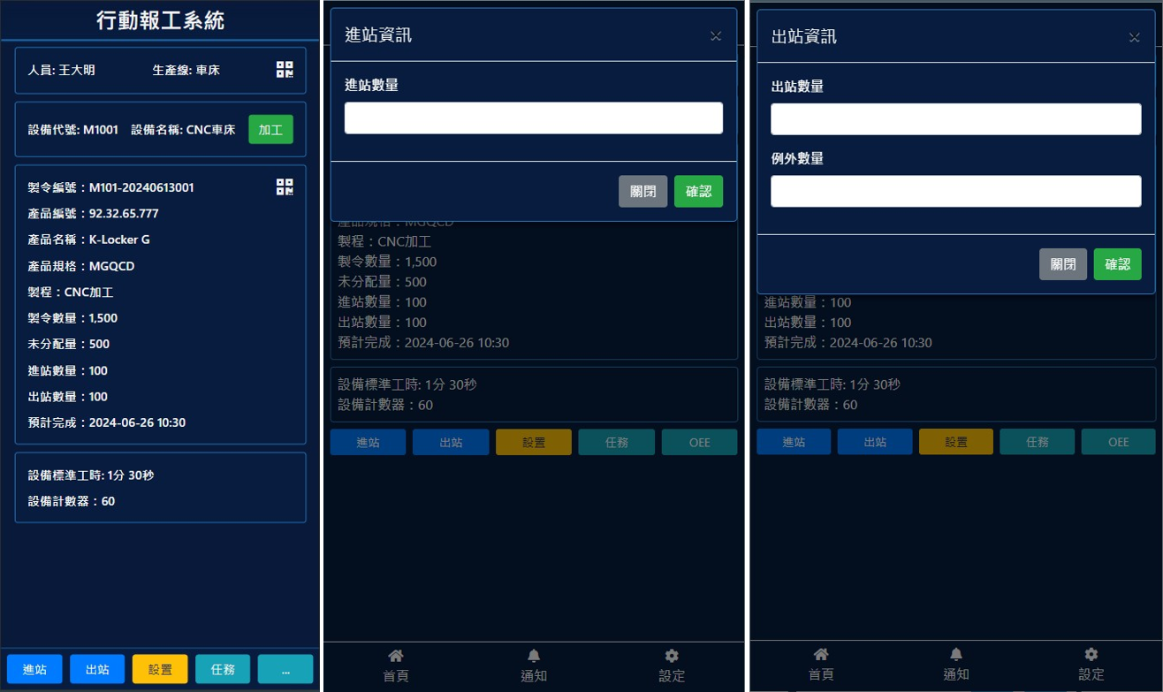
Task: Scan QR code beside 人員 王大明
Action: click(285, 70)
